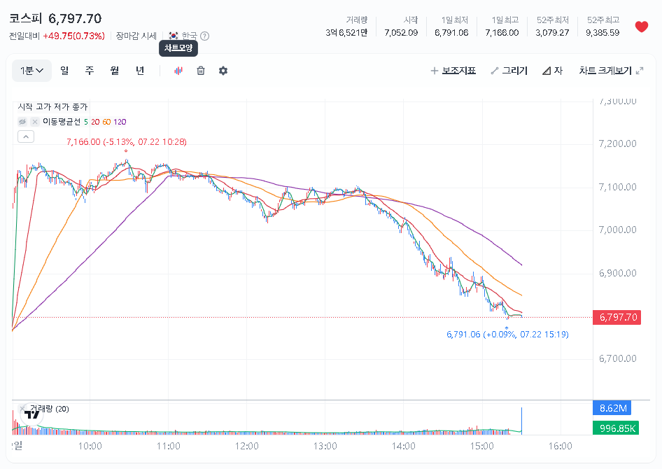Screen dimensions: 662x469
Task: Remove the 이동평균선 indicator with the X
Action: point(35,122)
